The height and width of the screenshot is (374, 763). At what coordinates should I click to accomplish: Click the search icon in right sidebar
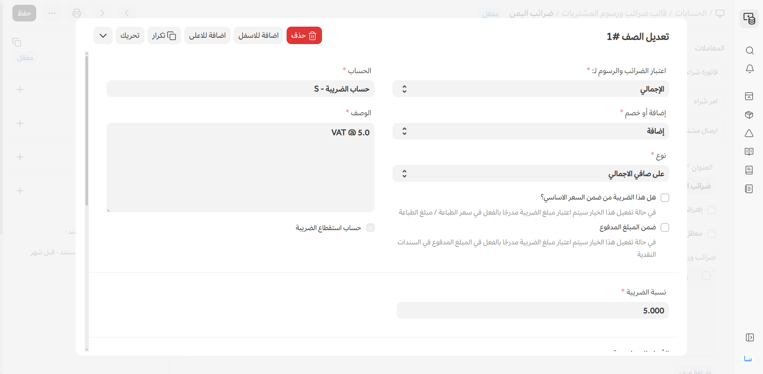(x=749, y=50)
